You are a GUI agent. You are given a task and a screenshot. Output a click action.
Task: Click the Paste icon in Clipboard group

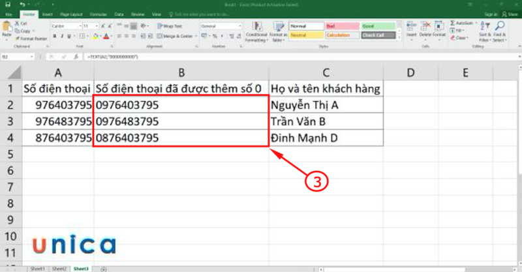click(7, 29)
